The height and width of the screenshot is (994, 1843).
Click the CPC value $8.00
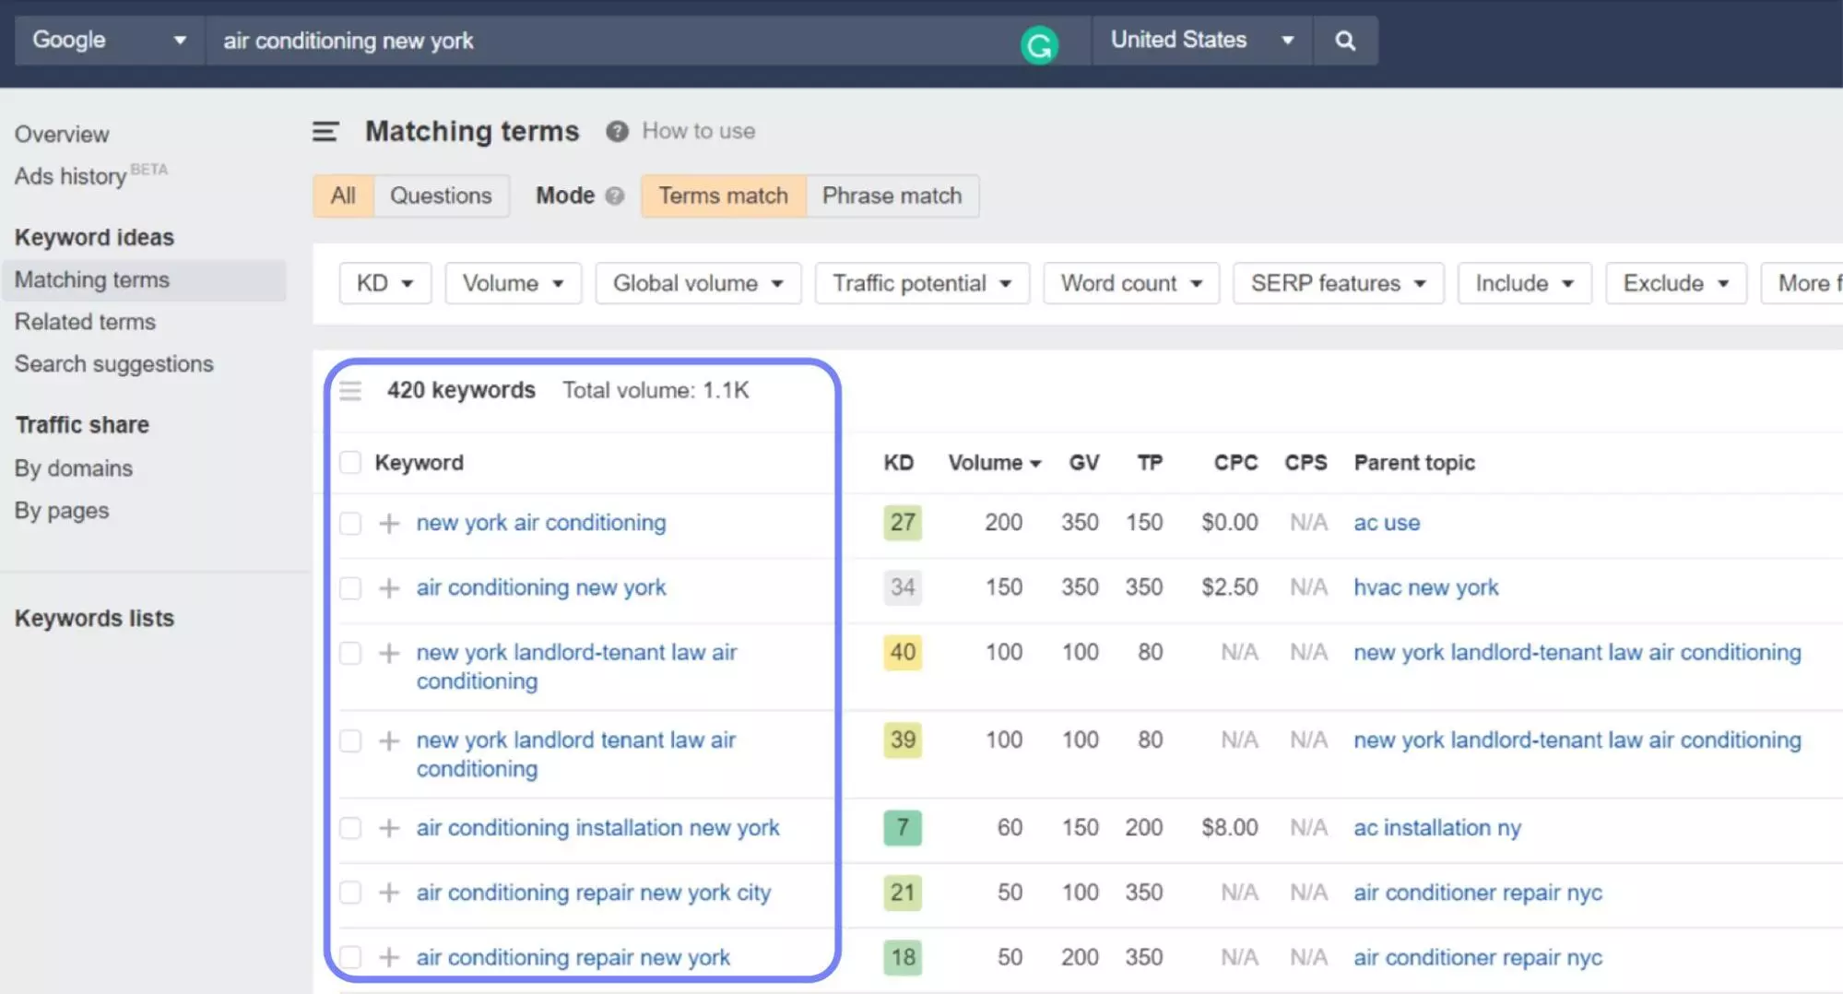1229,828
